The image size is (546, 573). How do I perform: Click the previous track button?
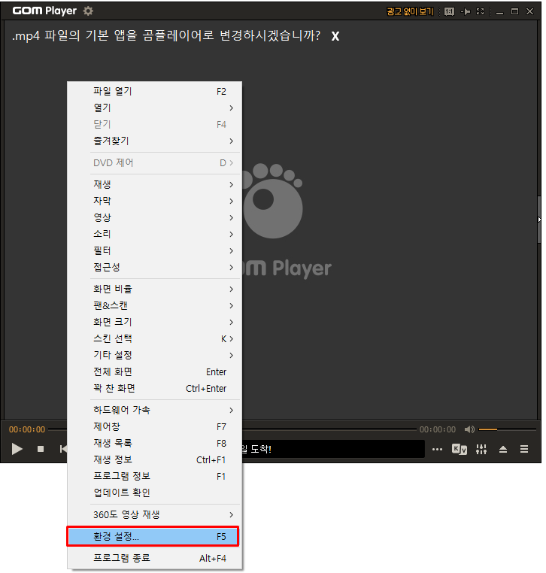coord(63,449)
